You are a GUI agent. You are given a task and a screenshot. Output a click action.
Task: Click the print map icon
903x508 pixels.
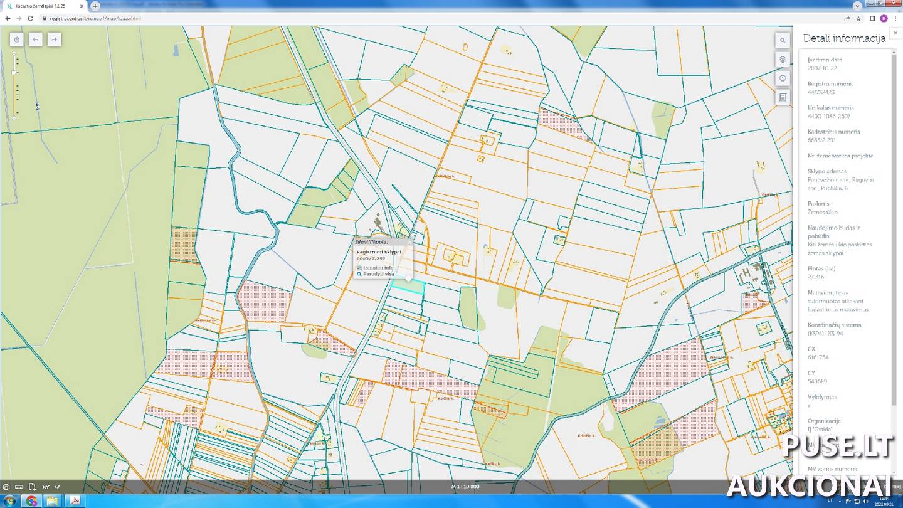coord(6,487)
